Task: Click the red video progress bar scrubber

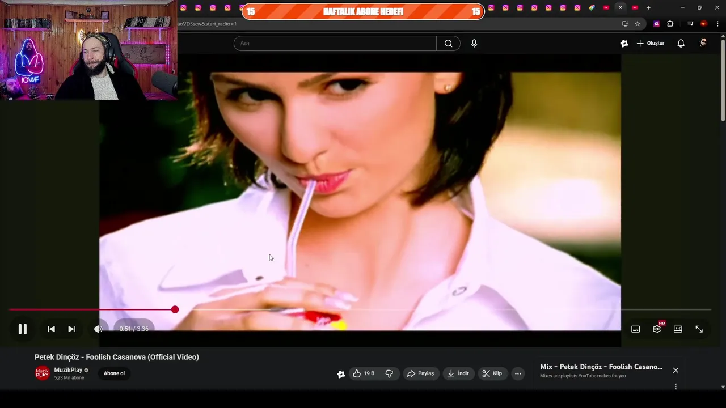Action: [x=175, y=309]
